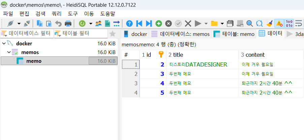Screen dimensions: 304x140
Task: Delete selected rows with the dark circle X icon
Action: tap(169, 24)
